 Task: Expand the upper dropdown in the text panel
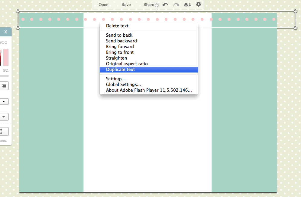coord(4,101)
